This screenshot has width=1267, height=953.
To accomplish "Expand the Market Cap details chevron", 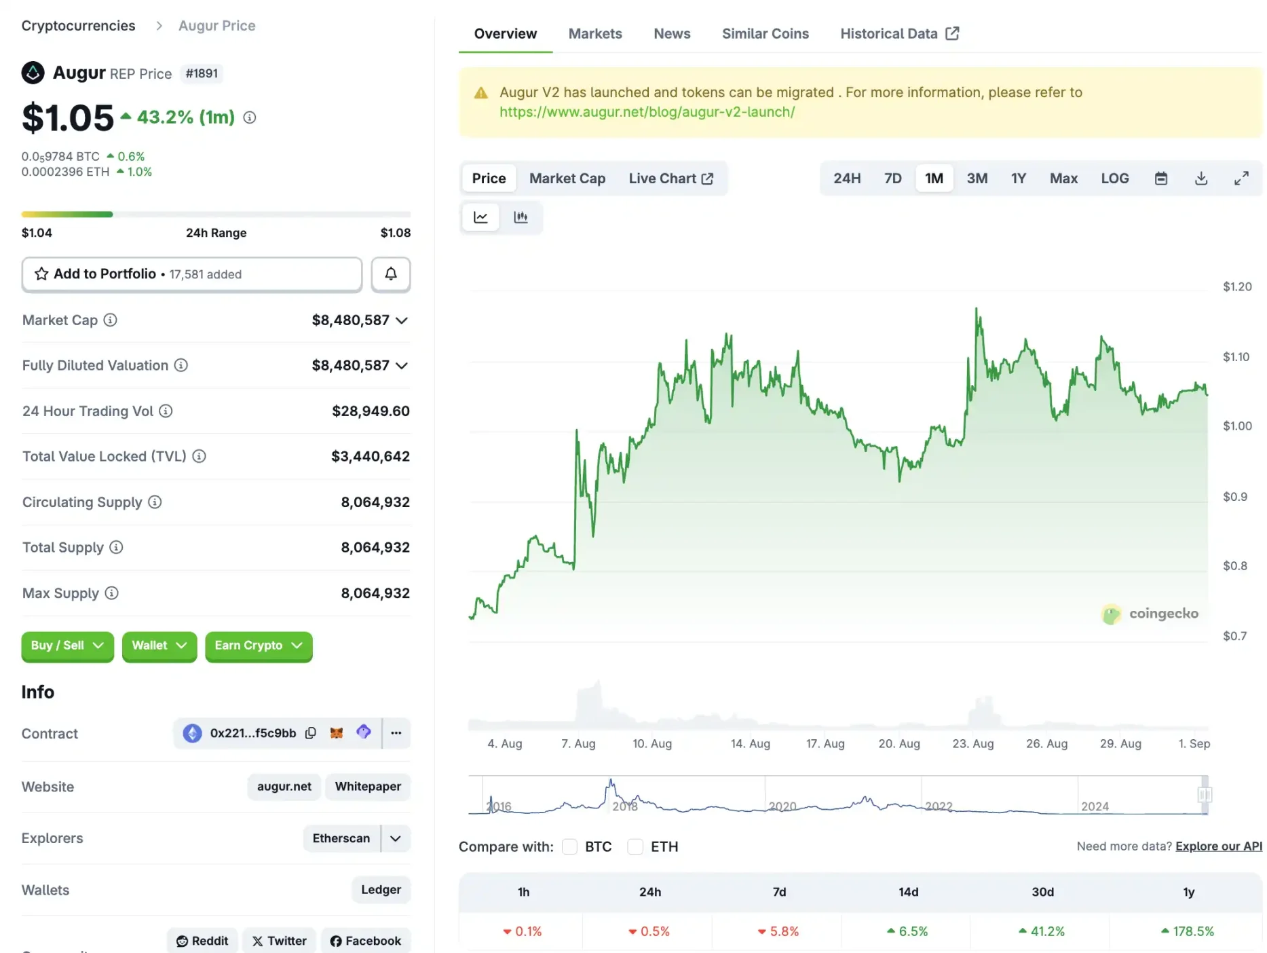I will pos(402,320).
